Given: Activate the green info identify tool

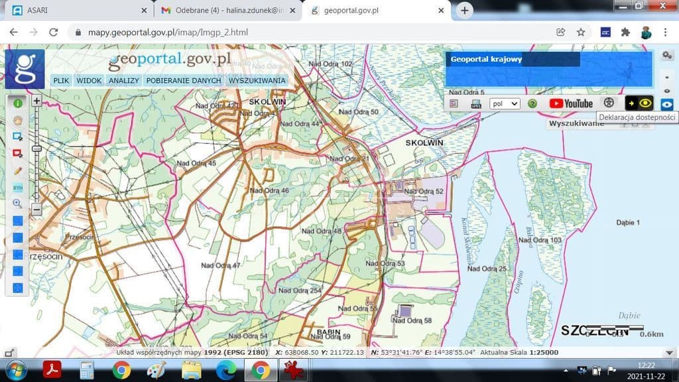Looking at the screenshot, I should 18,103.
